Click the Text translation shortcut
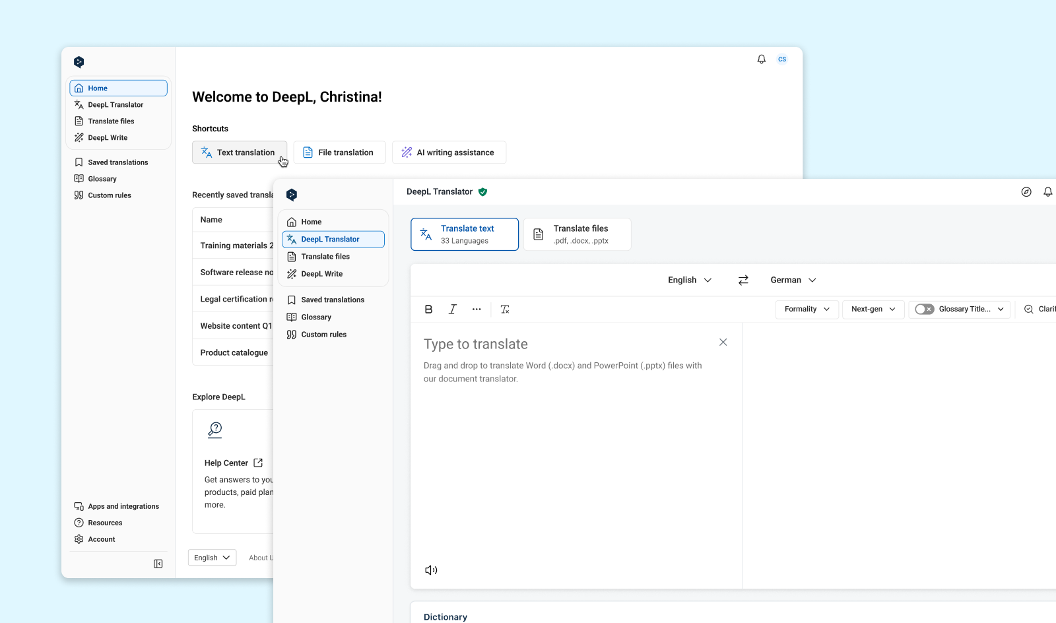Screen dimensions: 1056x623 tap(240, 152)
